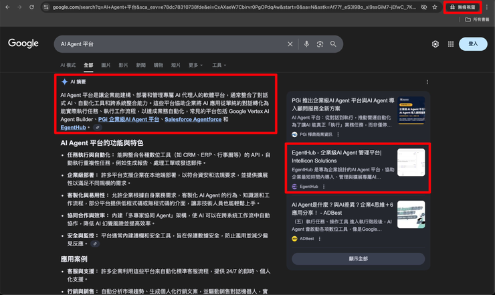Go to the Google logo homepage
The image size is (495, 295).
coord(23,43)
